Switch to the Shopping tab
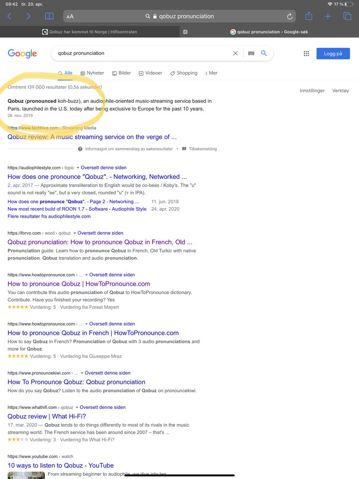Image resolution: width=359 pixels, height=479 pixels. point(184,73)
